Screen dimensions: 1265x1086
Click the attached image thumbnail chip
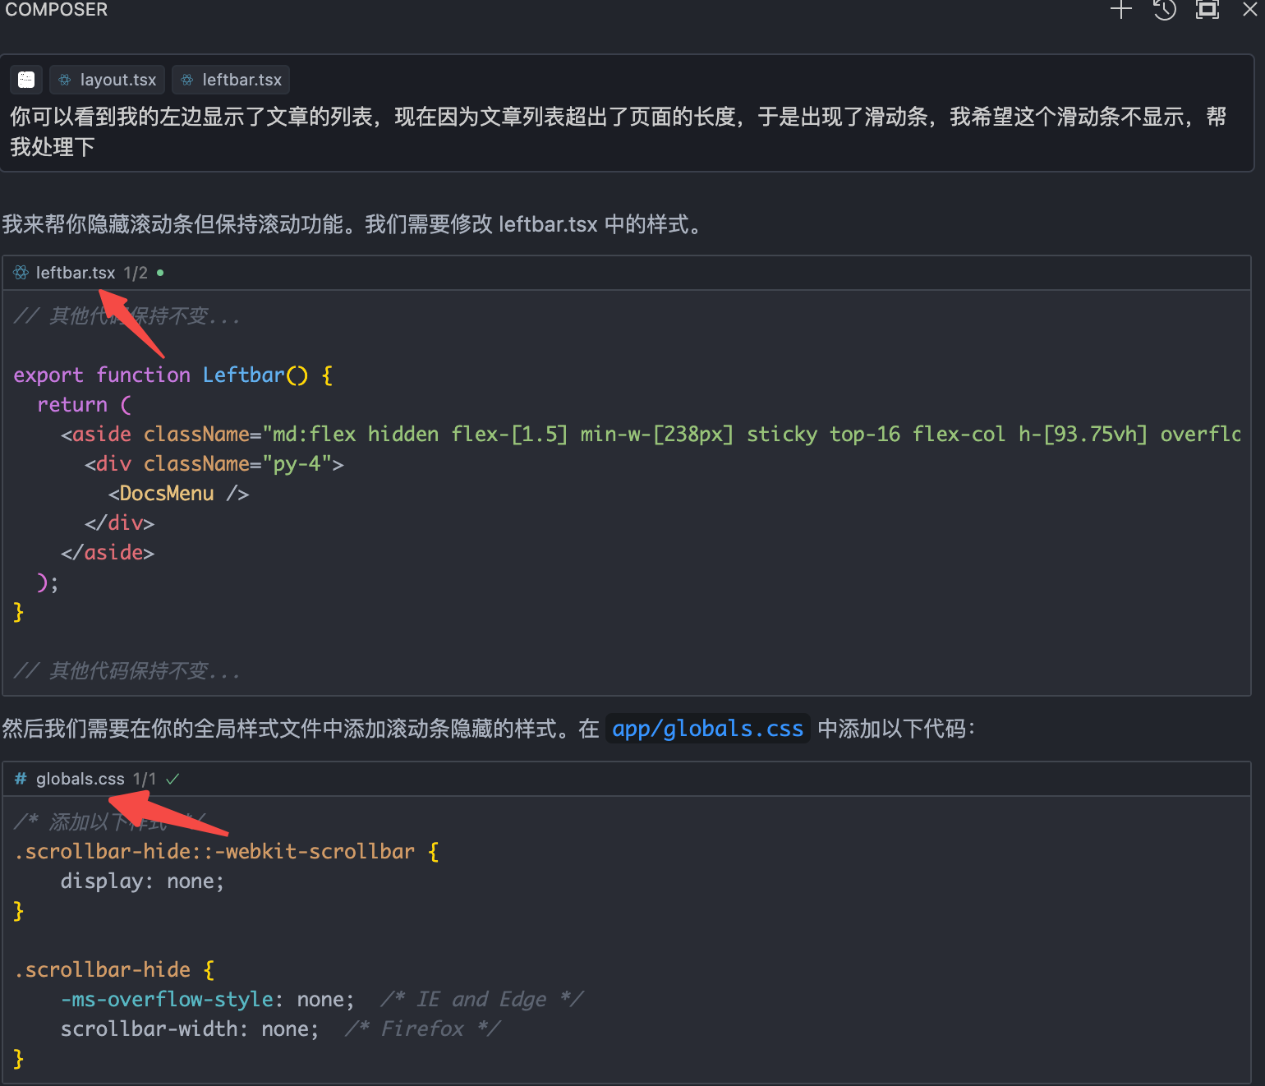[x=26, y=80]
